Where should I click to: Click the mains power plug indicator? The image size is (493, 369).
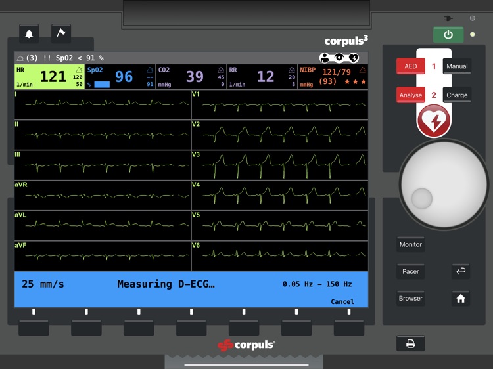tap(448, 18)
